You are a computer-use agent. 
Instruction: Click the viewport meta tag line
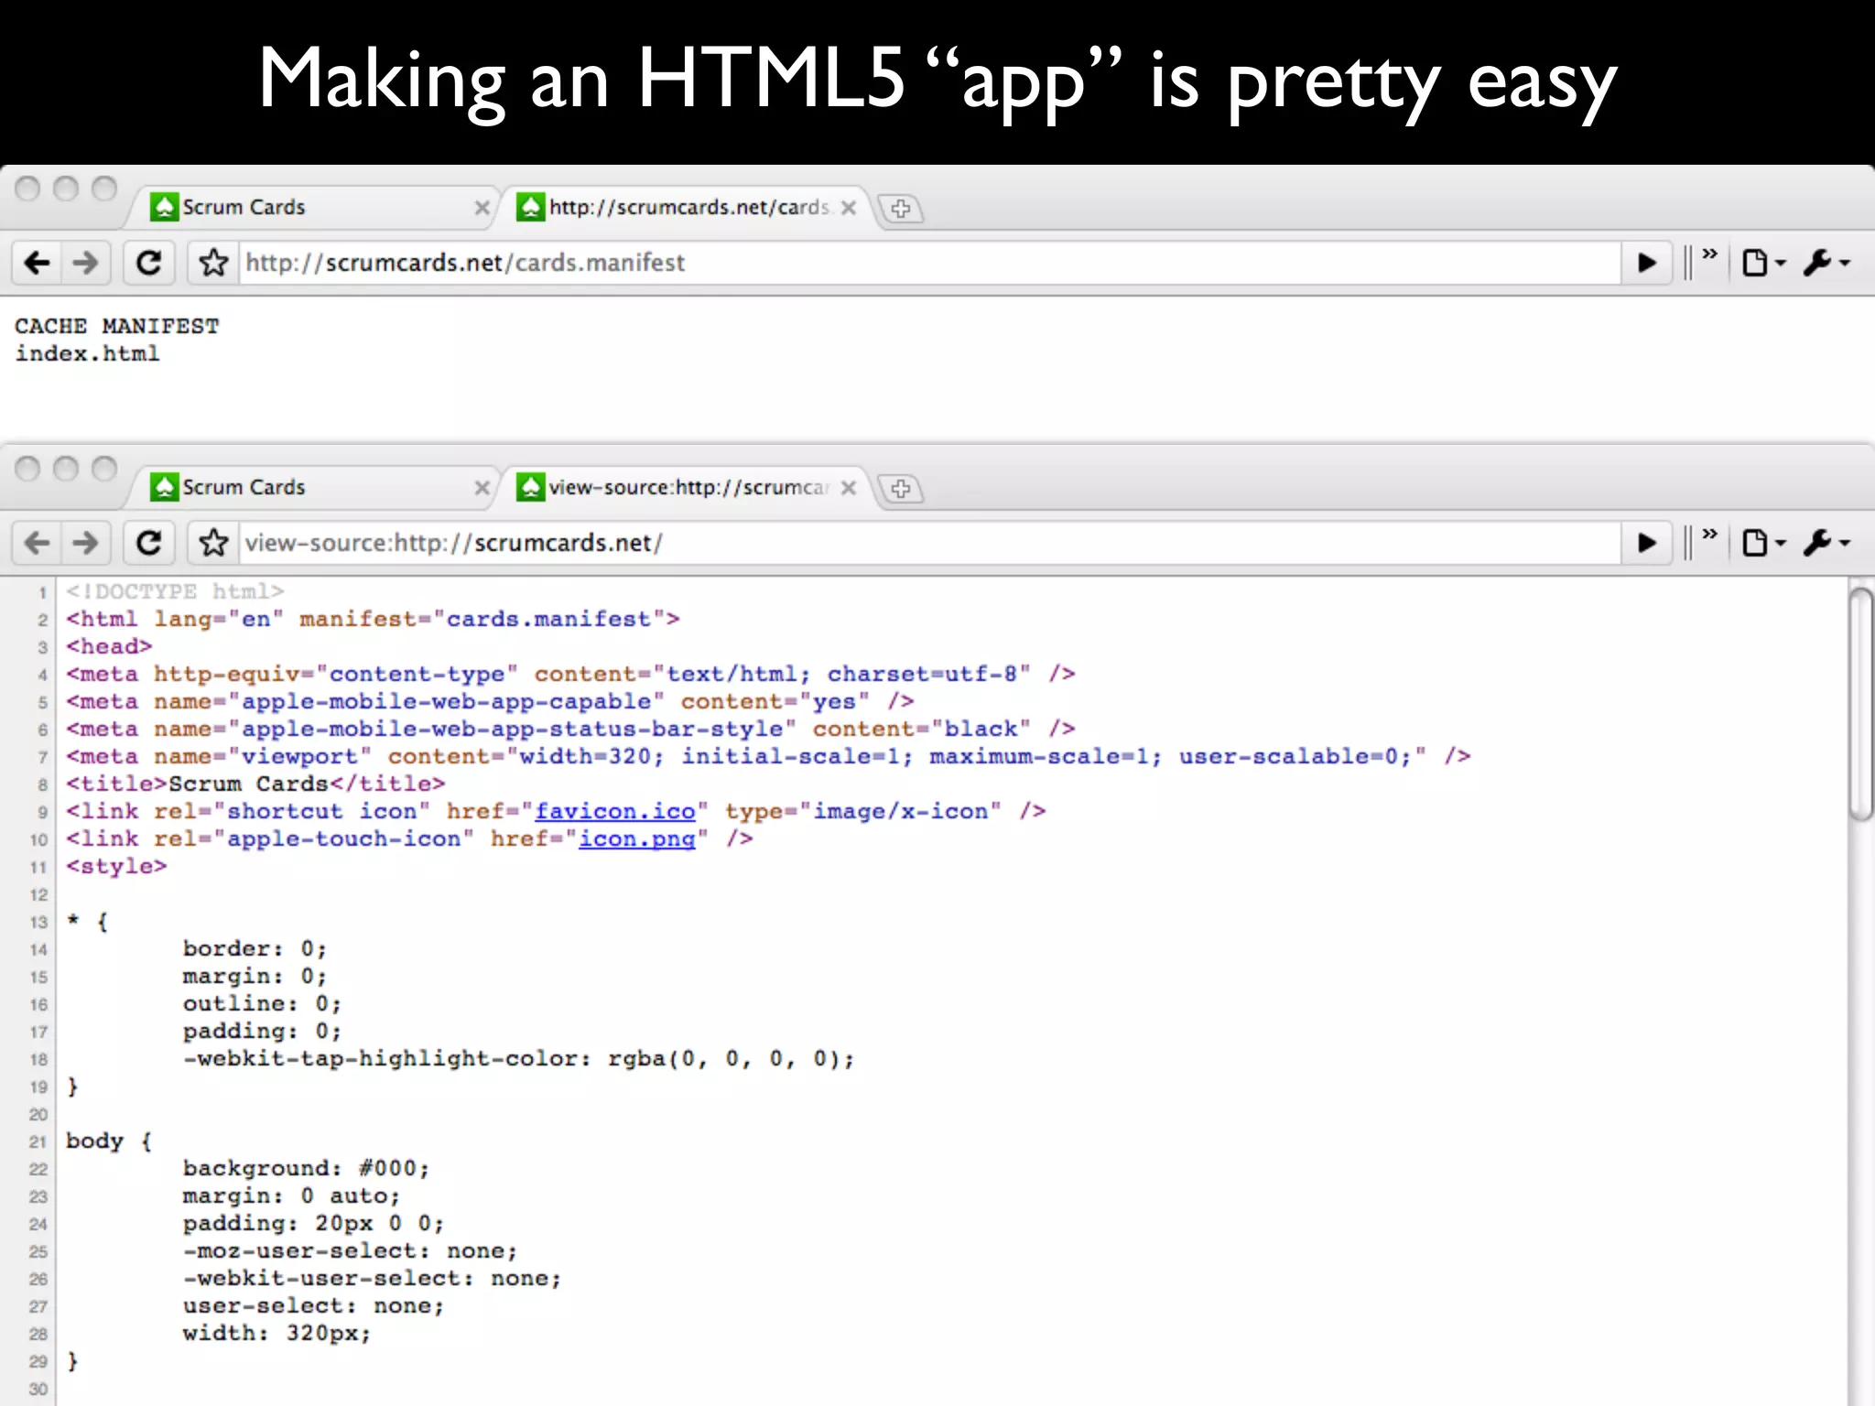coord(768,757)
